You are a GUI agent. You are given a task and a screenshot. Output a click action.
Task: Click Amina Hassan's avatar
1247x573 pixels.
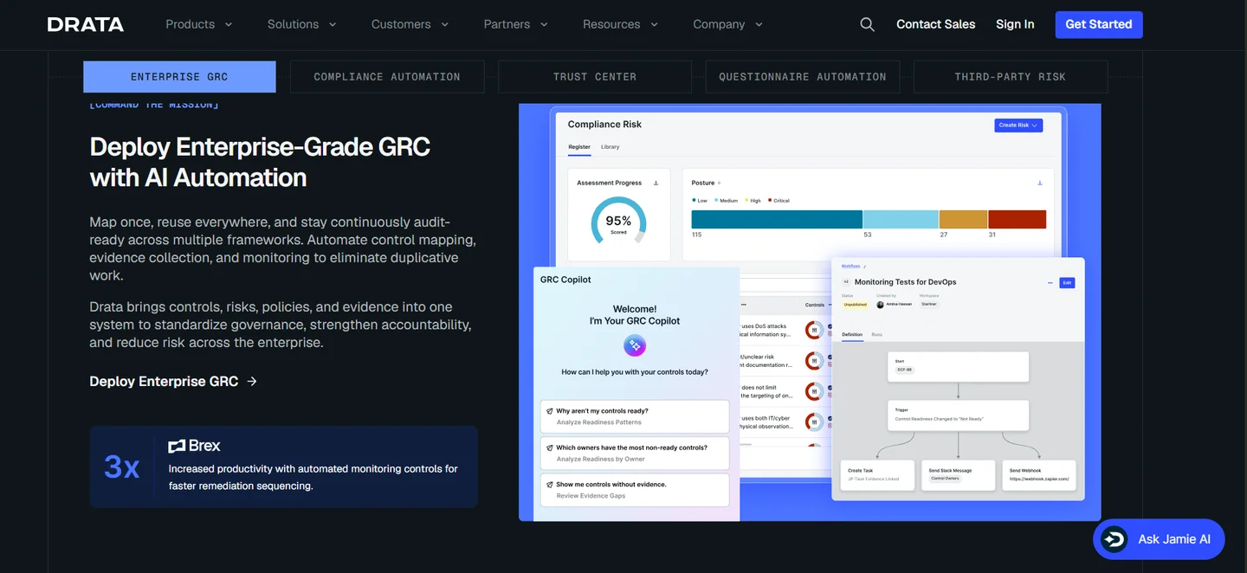coord(881,305)
